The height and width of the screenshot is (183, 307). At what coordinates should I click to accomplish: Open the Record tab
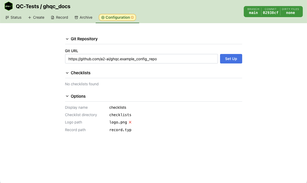point(59,17)
